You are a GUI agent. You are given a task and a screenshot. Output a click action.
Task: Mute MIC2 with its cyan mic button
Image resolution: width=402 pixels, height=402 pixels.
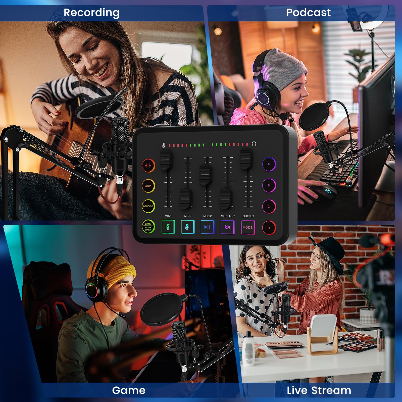coord(188,227)
